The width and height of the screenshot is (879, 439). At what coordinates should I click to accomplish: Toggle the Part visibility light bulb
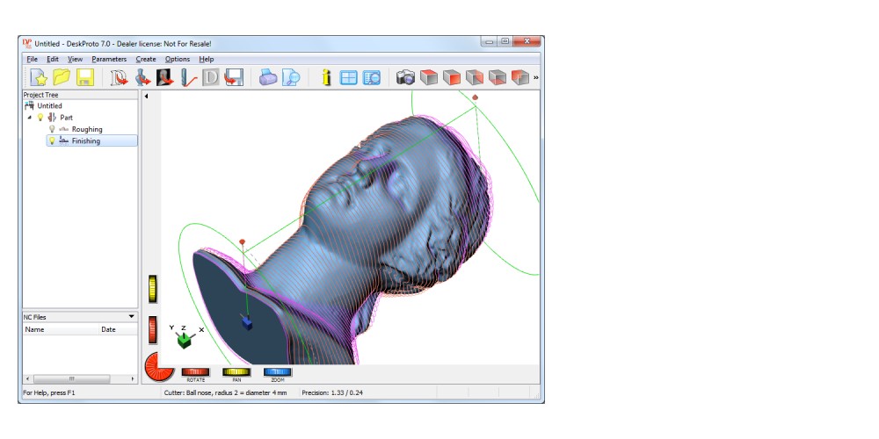pyautogui.click(x=40, y=117)
